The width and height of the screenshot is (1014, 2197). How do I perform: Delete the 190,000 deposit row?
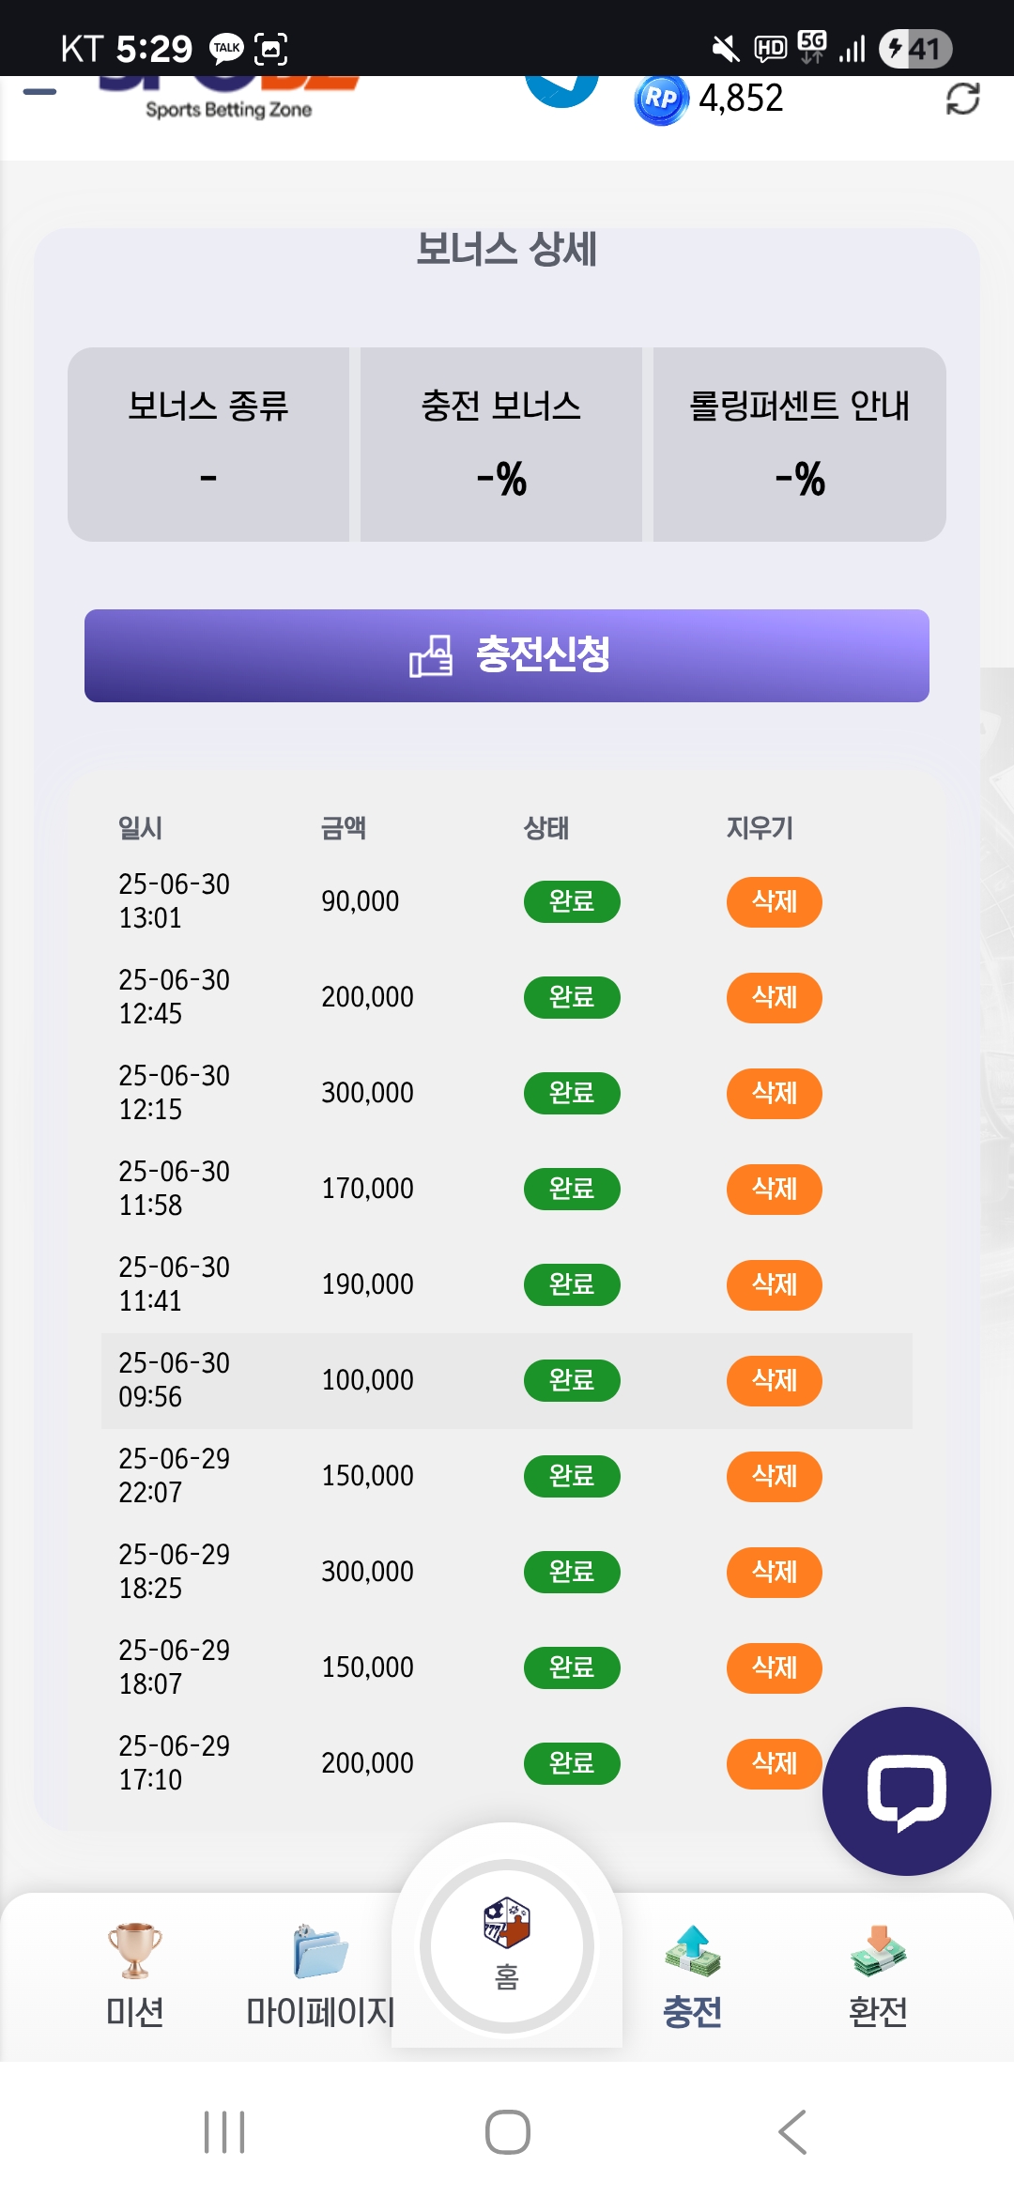coord(774,1285)
